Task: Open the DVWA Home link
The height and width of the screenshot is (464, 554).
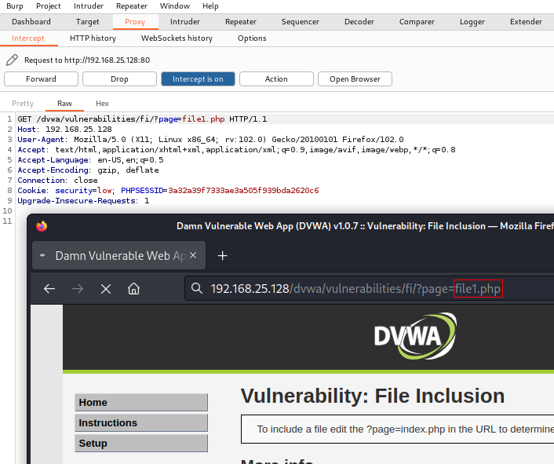Action: click(x=141, y=403)
